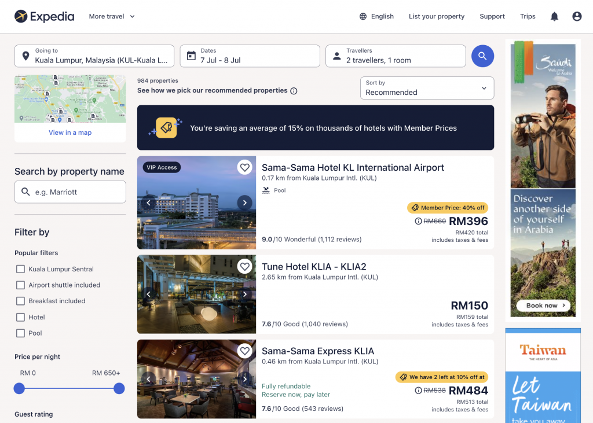The width and height of the screenshot is (593, 423).
Task: Show next photo of Sama-Sama Hotel KL International
Action: pos(245,203)
